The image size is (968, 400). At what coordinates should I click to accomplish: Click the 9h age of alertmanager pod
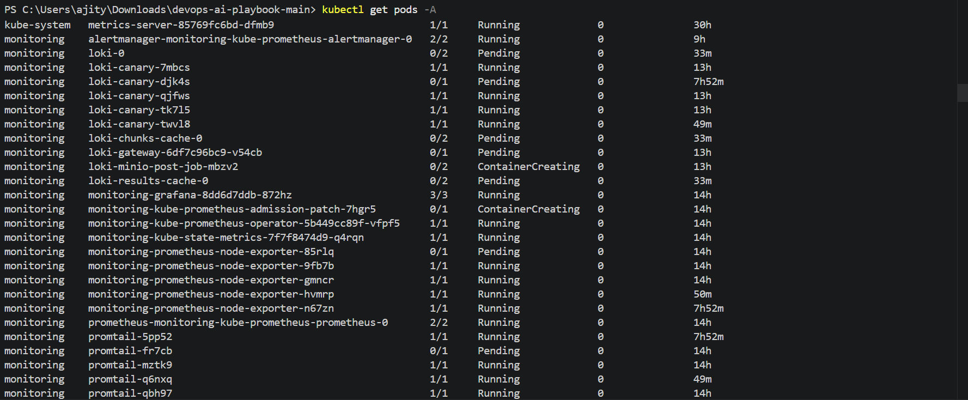click(x=699, y=39)
